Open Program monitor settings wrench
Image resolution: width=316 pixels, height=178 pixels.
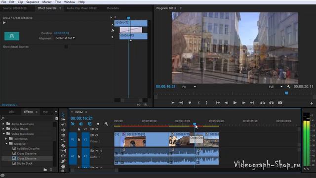[288, 87]
